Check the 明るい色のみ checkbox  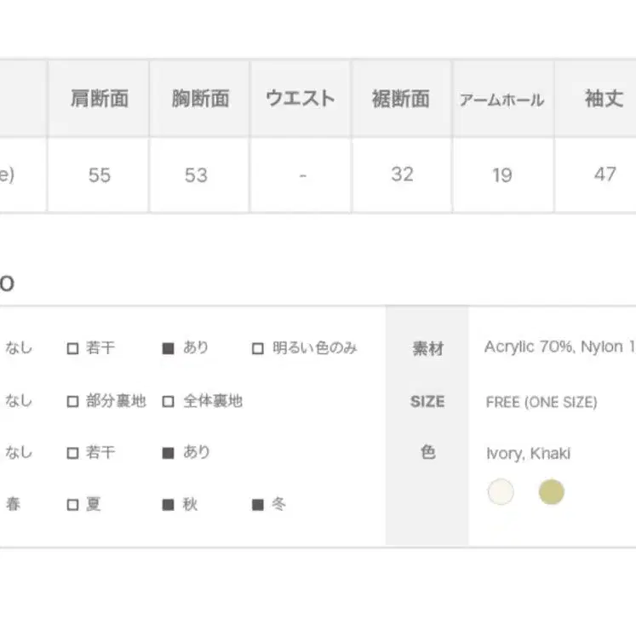coord(258,348)
